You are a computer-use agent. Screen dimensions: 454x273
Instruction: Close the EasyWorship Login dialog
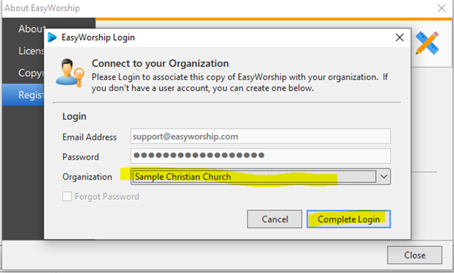(x=400, y=38)
